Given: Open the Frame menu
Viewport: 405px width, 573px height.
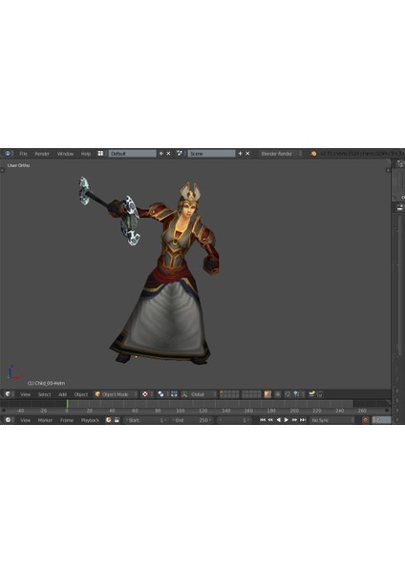Looking at the screenshot, I should 67,420.
